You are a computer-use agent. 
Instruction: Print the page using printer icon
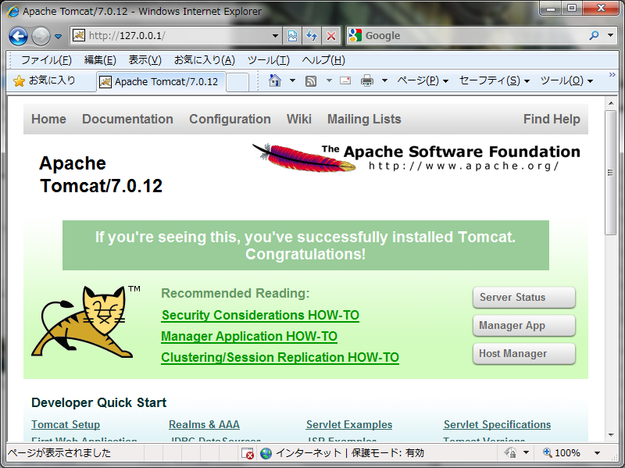(367, 81)
